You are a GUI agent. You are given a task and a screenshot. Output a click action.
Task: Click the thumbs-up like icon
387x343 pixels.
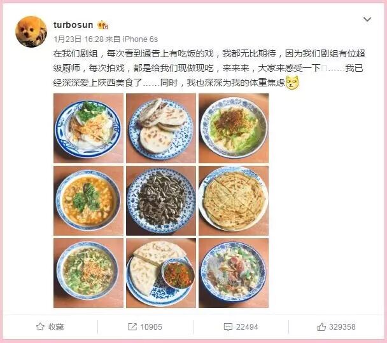(x=321, y=326)
